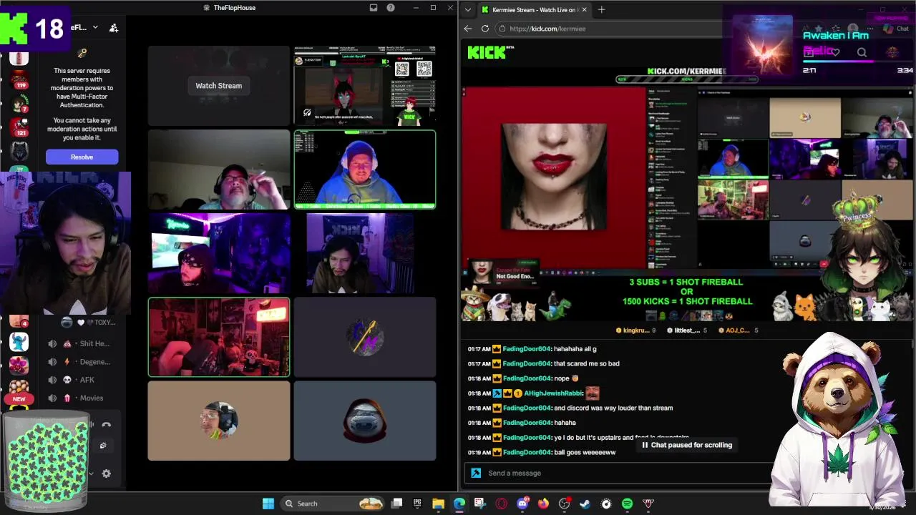The image size is (916, 515).
Task: Open the Windows Start menu
Action: click(x=268, y=504)
